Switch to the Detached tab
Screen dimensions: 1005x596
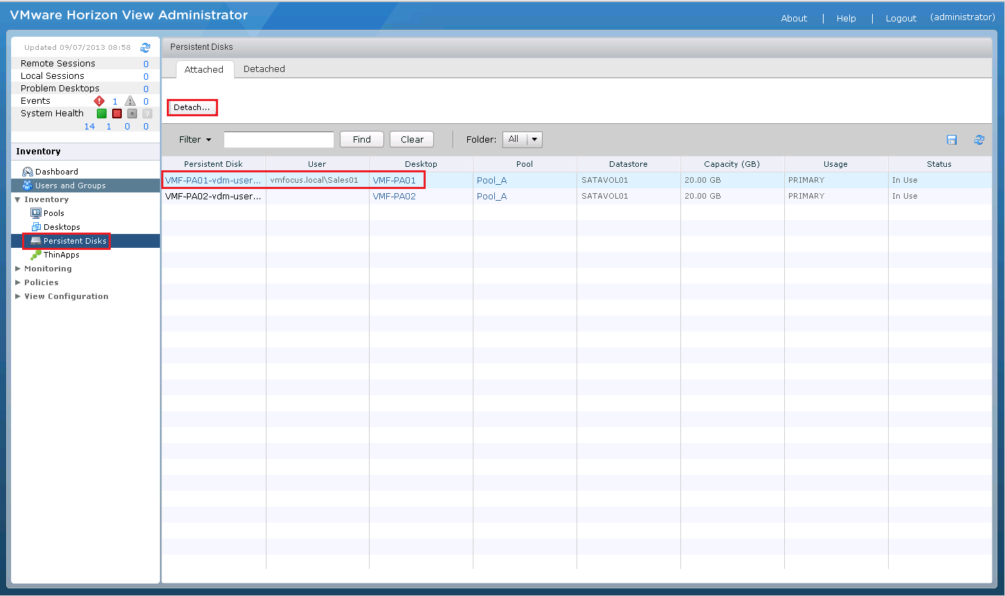click(x=264, y=69)
